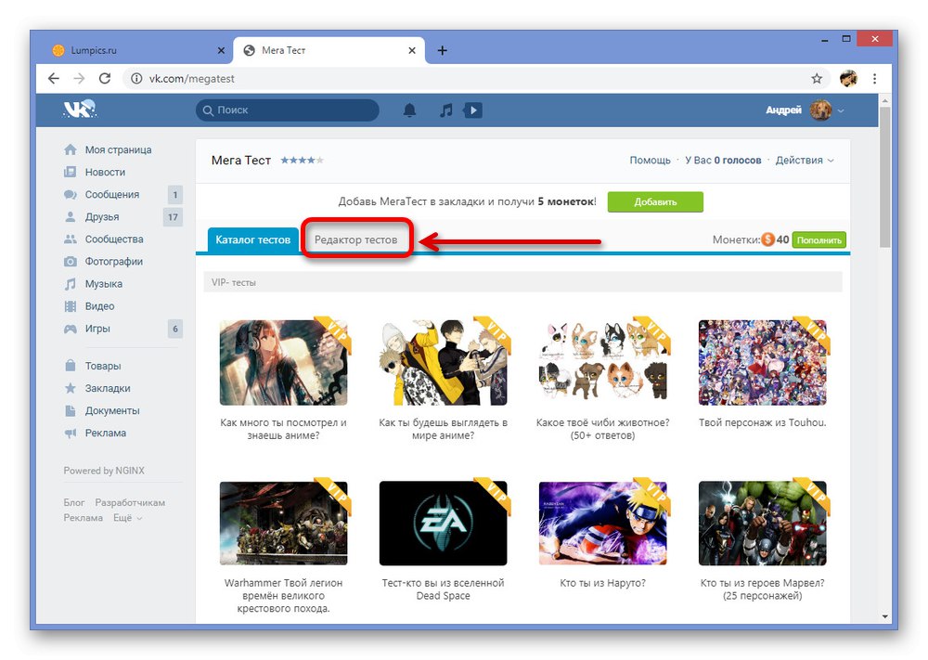Image resolution: width=928 pixels, height=660 pixels.
Task: Open the Dead Space EA test thumbnail
Action: (444, 524)
